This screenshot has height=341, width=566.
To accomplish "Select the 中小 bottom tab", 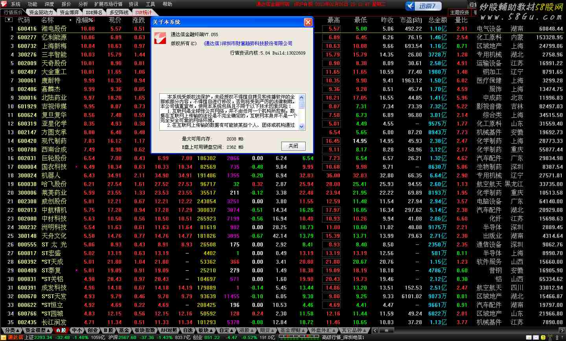I will click(77, 330).
